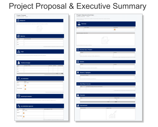The image size is (158, 127).
Task: Open the Project Proposal page thumbnail
Action: 42,67
